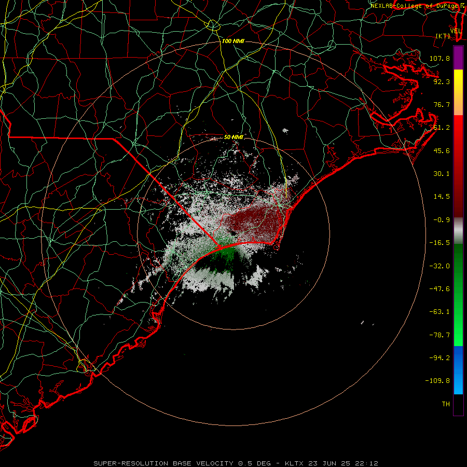
Task: Click the '[KT]' units label
Action: (x=443, y=36)
